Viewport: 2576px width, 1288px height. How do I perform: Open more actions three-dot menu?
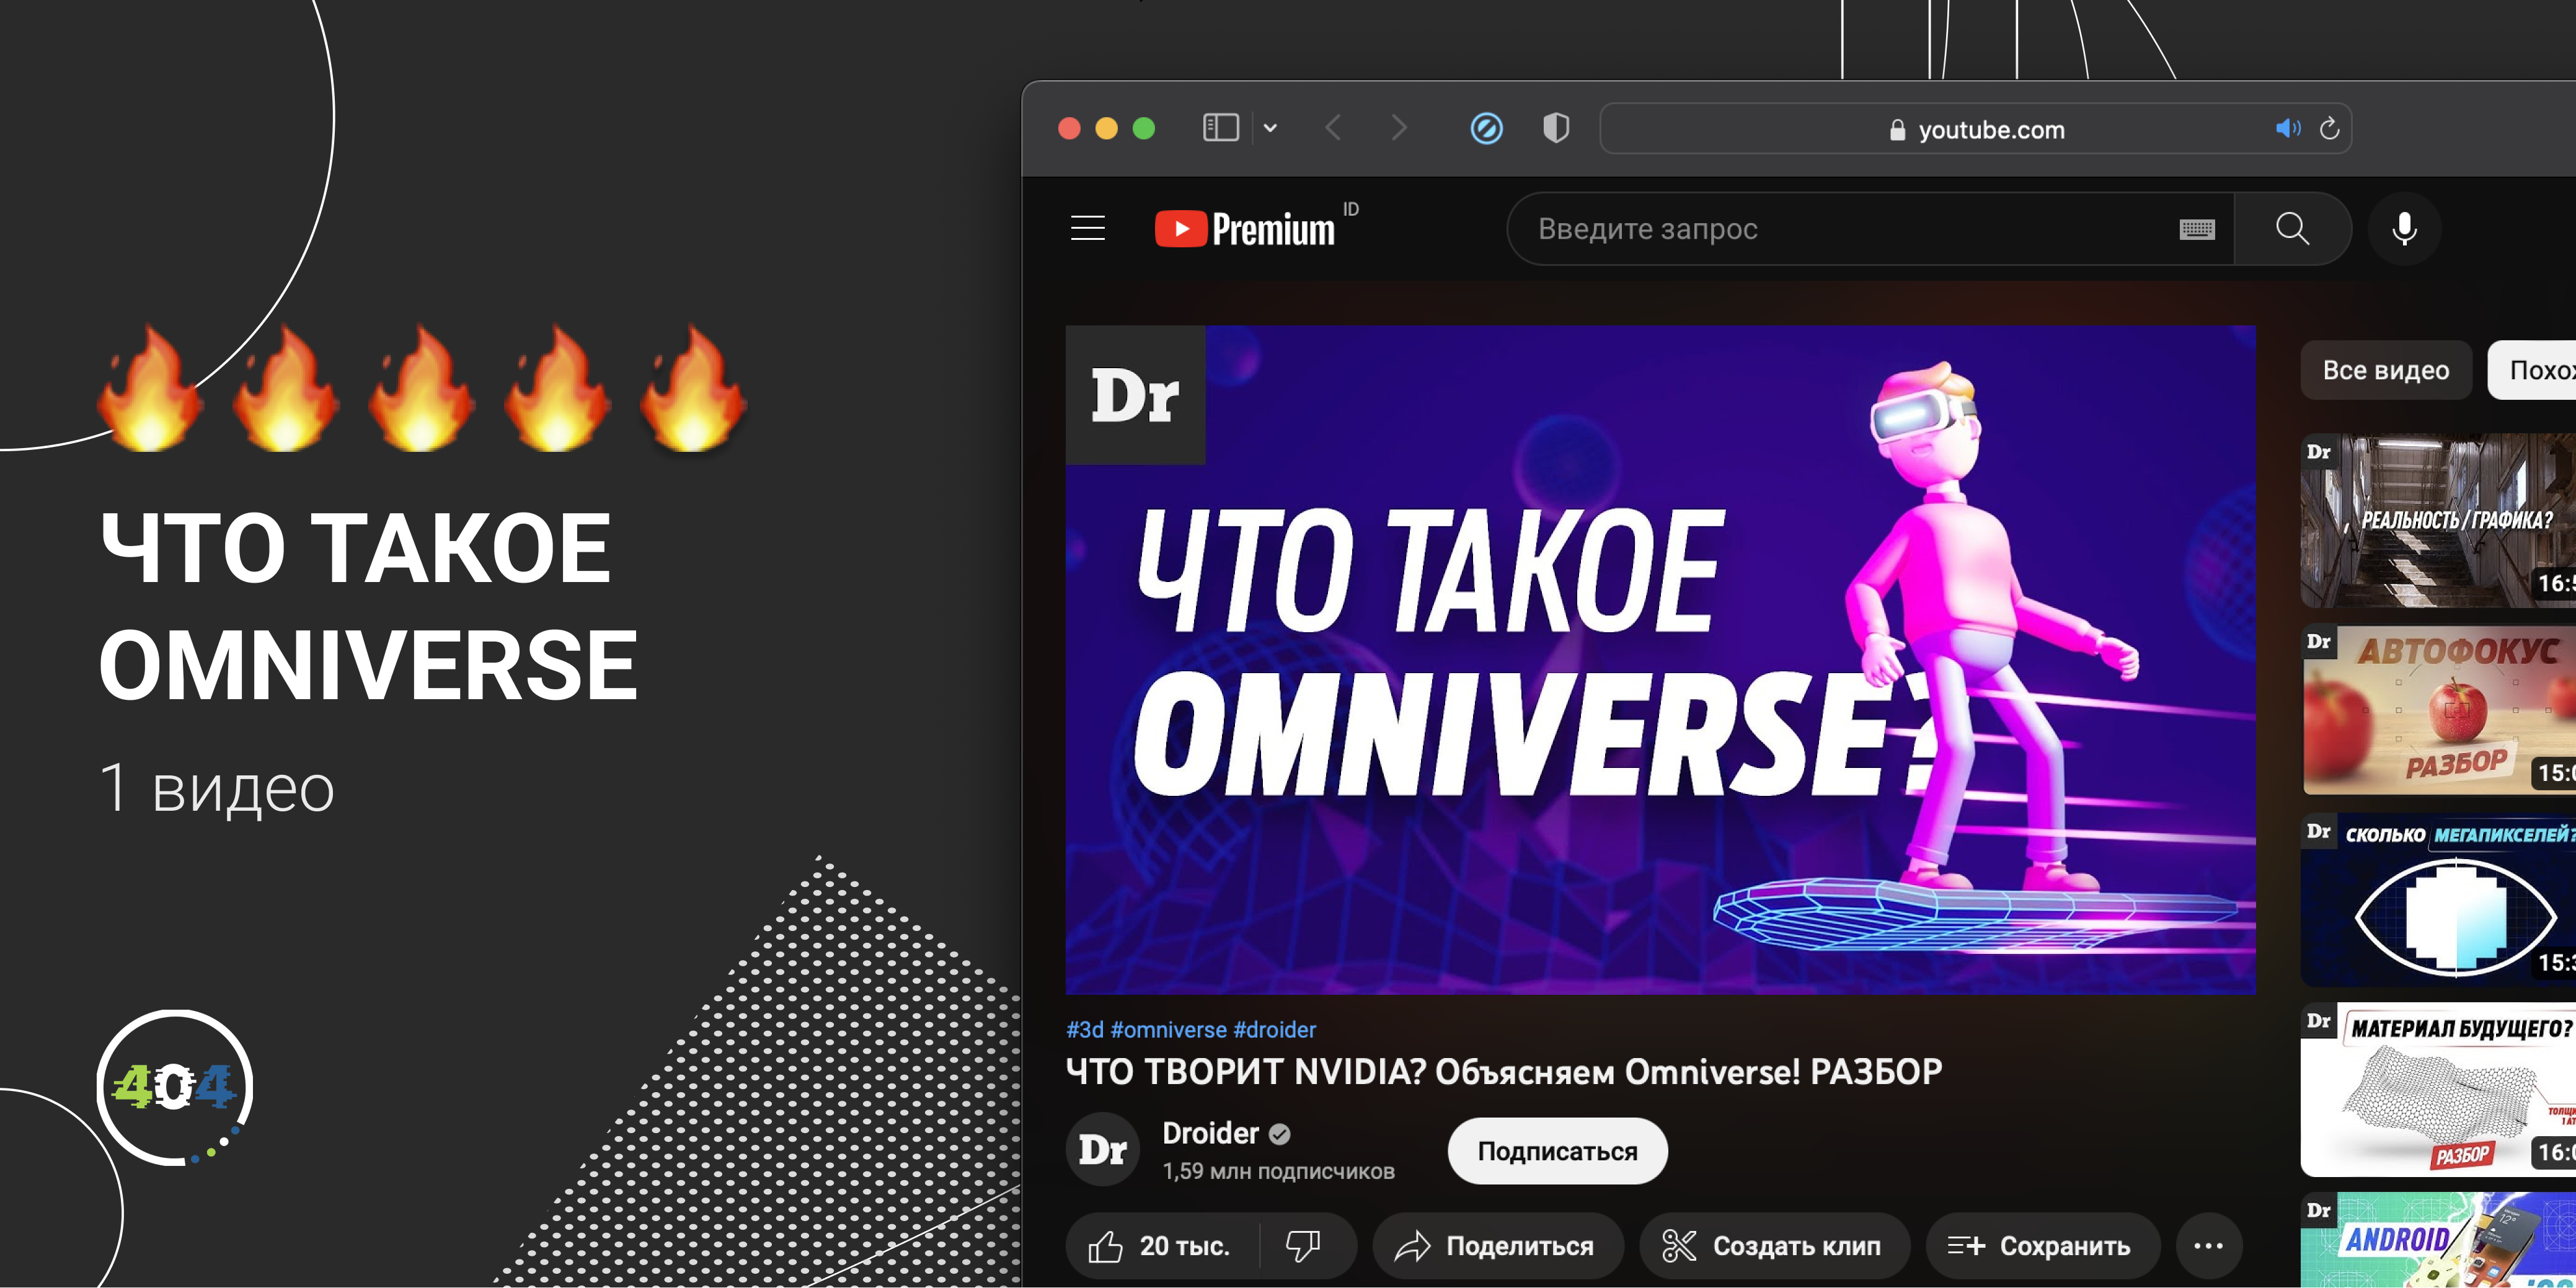tap(2208, 1246)
